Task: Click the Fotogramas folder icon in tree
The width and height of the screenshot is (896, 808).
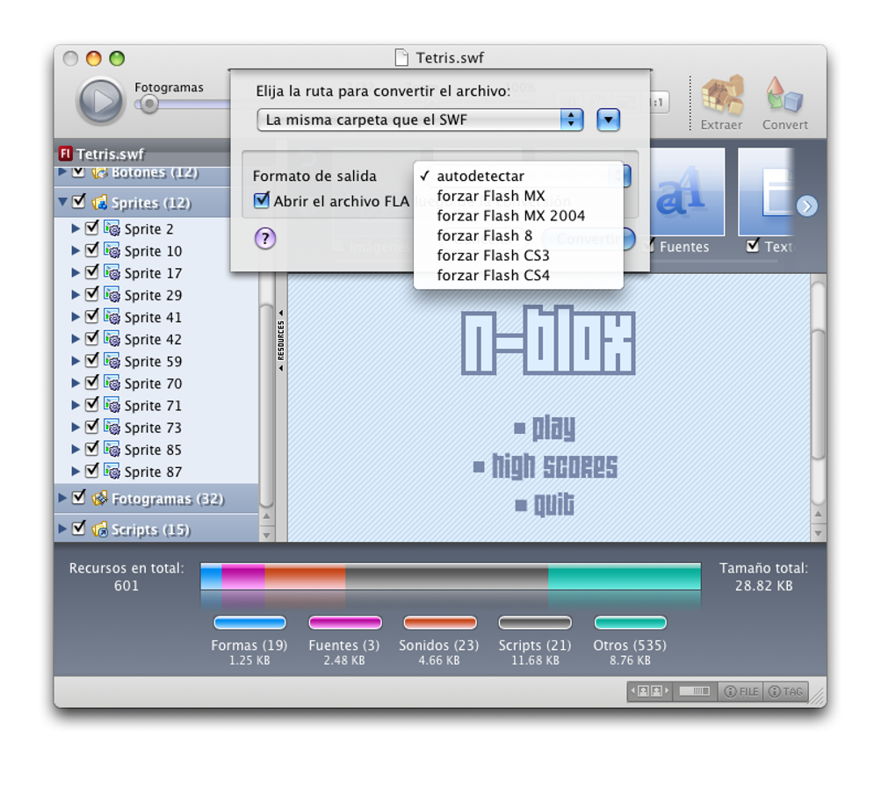Action: (99, 498)
